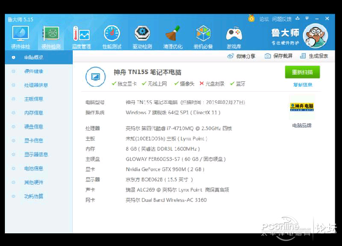Open 温度管理 temperature management icon
This screenshot has height=246, width=342.
click(x=82, y=37)
